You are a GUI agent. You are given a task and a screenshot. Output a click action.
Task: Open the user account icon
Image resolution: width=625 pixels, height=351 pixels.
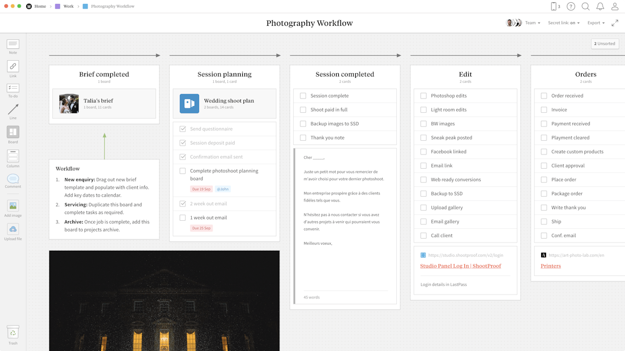tap(615, 6)
